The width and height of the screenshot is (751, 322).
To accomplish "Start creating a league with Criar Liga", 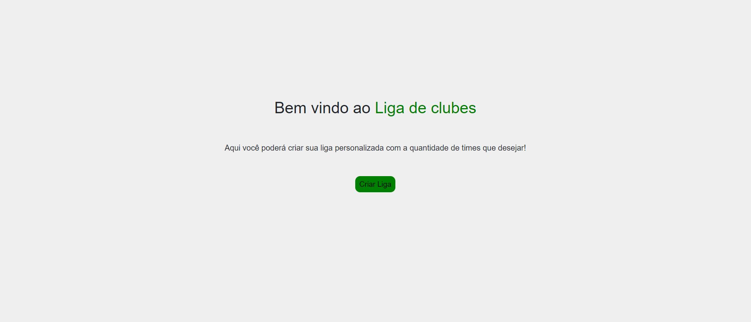I will tap(375, 184).
